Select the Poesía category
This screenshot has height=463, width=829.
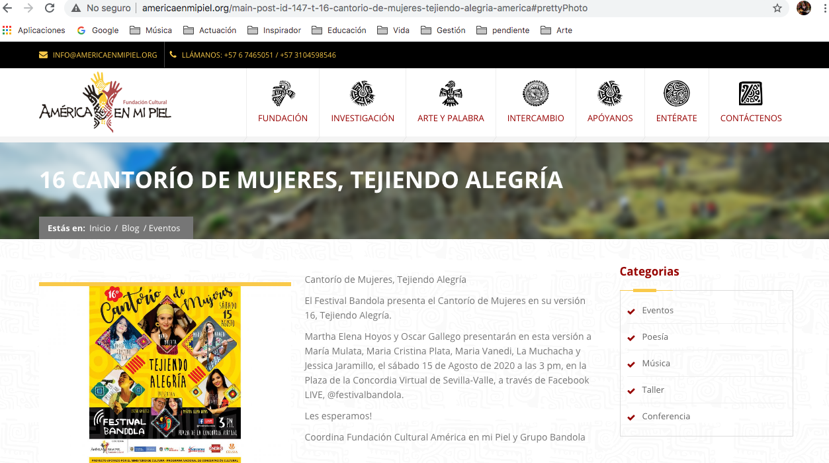654,337
